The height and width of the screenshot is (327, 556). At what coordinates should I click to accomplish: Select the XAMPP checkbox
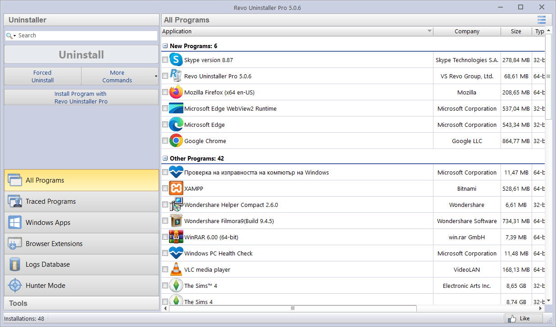(x=165, y=188)
